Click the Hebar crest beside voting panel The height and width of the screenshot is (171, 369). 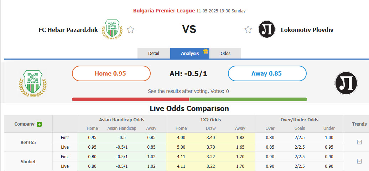pyautogui.click(x=33, y=84)
